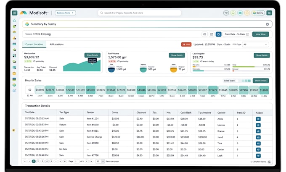Viewport: 286px width, 172px height.
Task: Click Show Details on the Merchandise card
Action: (x=92, y=55)
